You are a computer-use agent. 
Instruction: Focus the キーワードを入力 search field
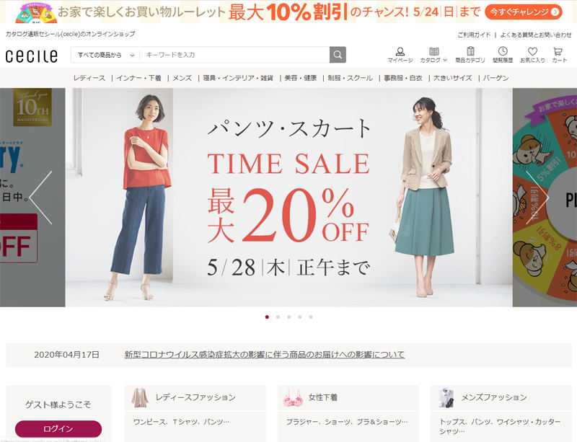click(x=235, y=55)
